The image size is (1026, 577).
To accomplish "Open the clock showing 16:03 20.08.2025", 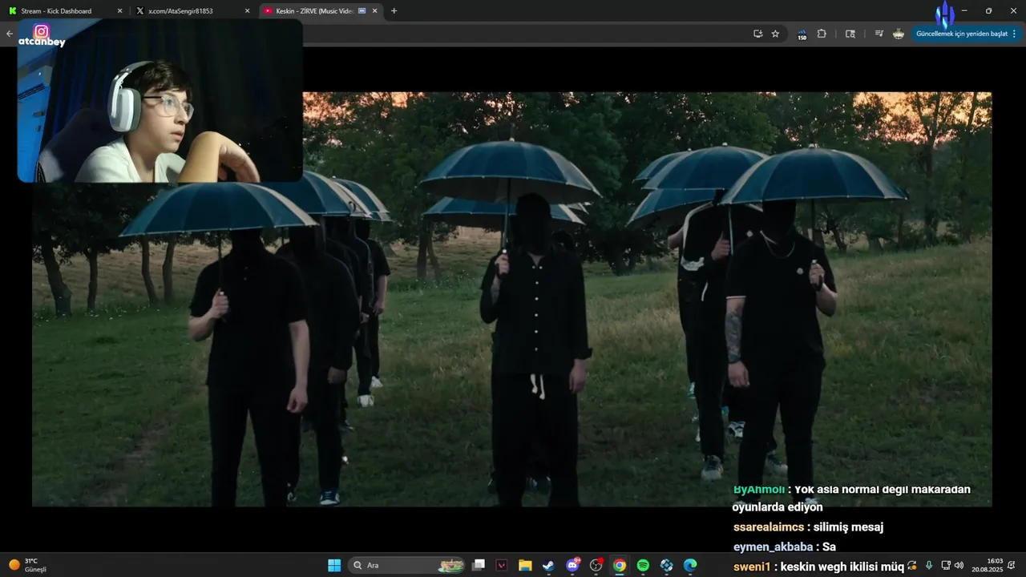I will [988, 565].
